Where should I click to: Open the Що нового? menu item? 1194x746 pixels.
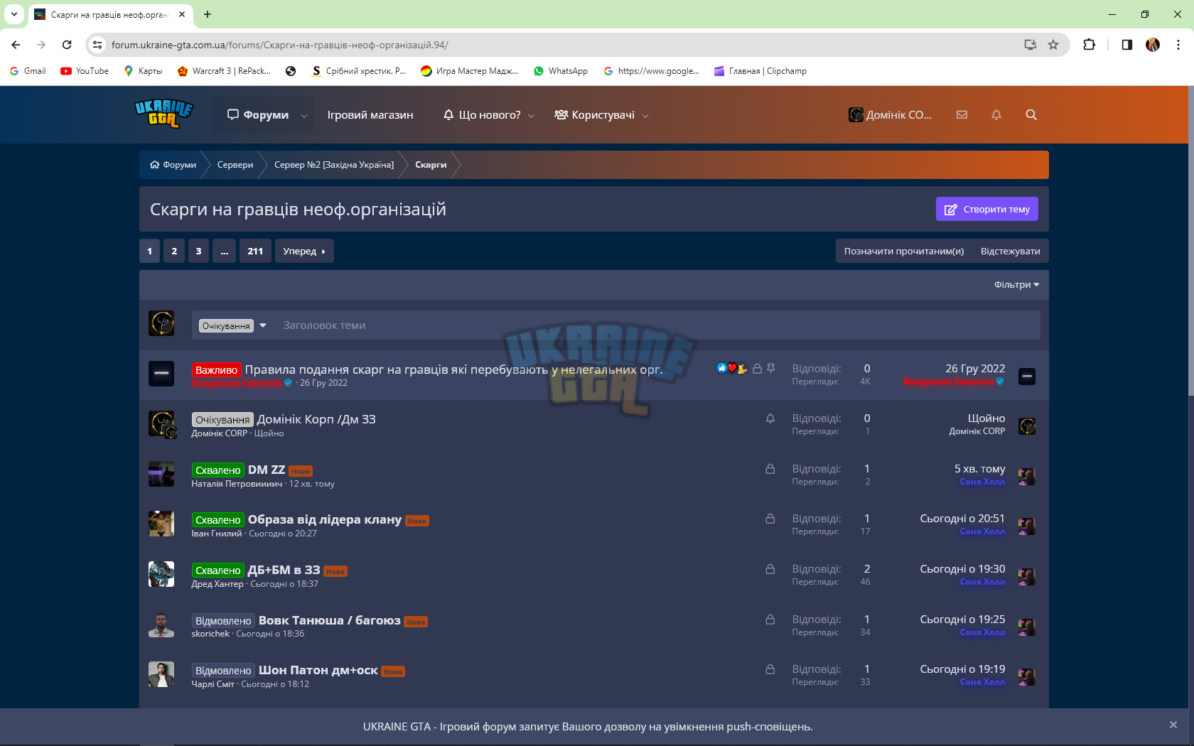pos(482,115)
